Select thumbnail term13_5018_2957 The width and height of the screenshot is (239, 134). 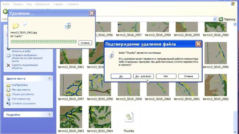129,27
